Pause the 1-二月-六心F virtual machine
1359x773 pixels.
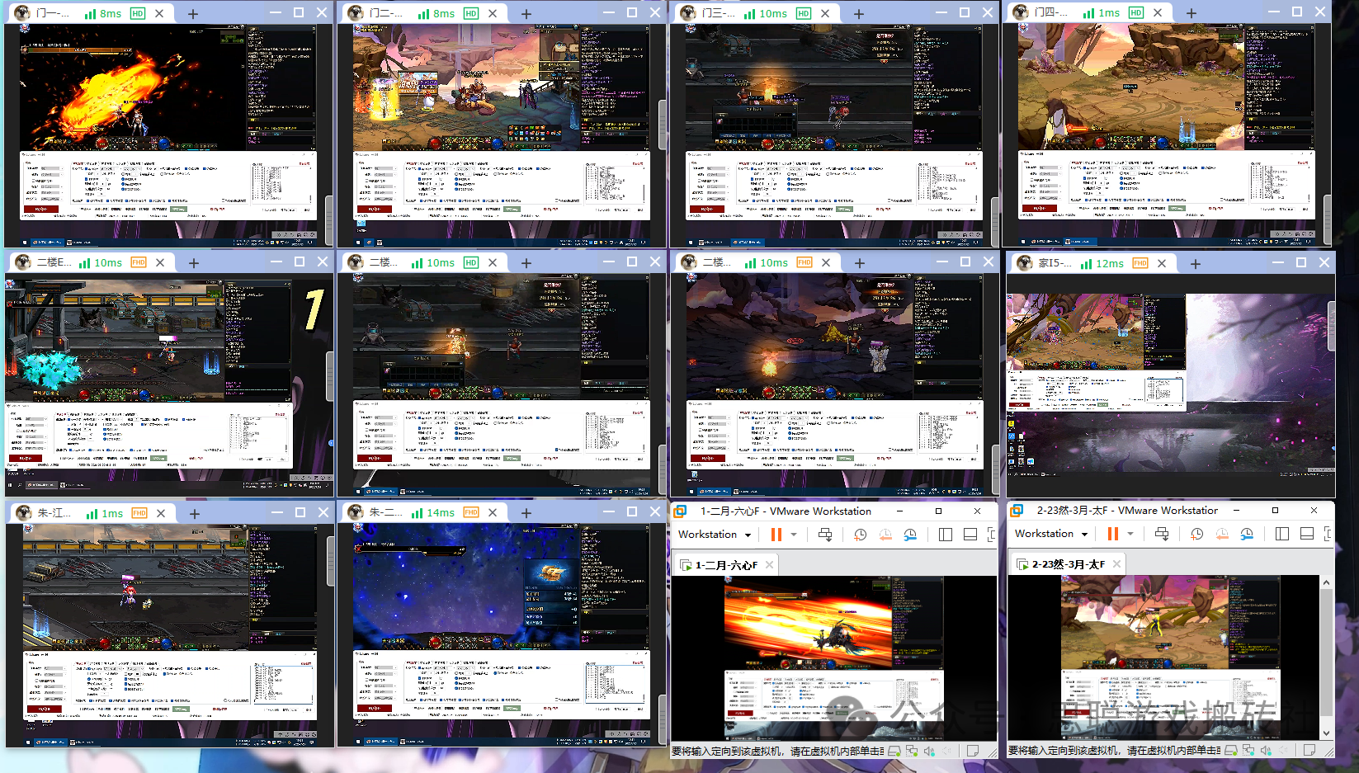tap(776, 535)
